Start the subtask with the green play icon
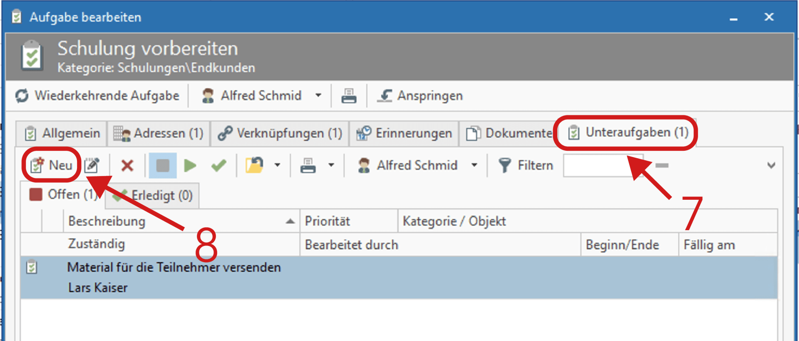The height and width of the screenshot is (341, 799). pyautogui.click(x=190, y=165)
